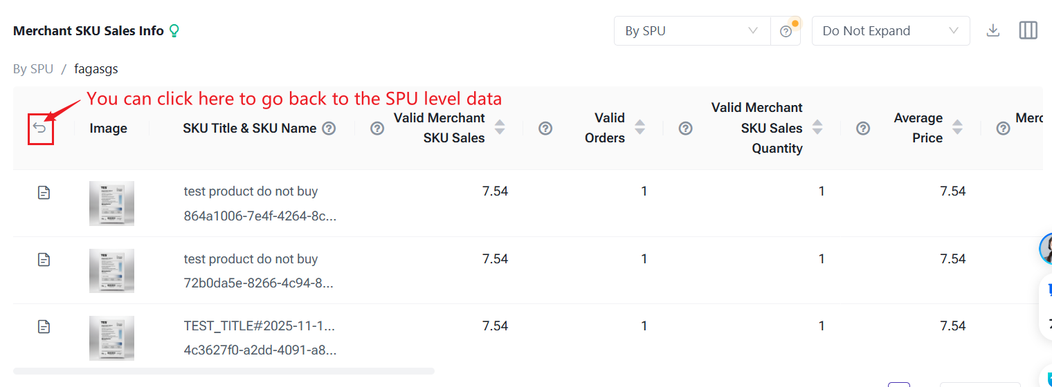Sort by Valid Merchant SKU Sales
Screen dimensions: 1052x387
pos(500,128)
